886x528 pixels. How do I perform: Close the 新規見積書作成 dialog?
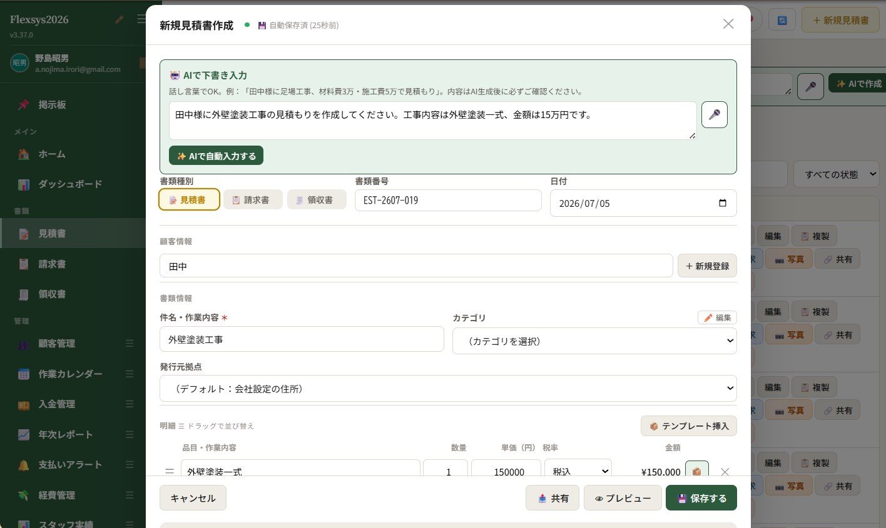point(728,24)
